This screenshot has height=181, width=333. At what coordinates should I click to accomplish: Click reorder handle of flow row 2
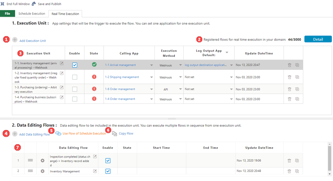point(30,171)
